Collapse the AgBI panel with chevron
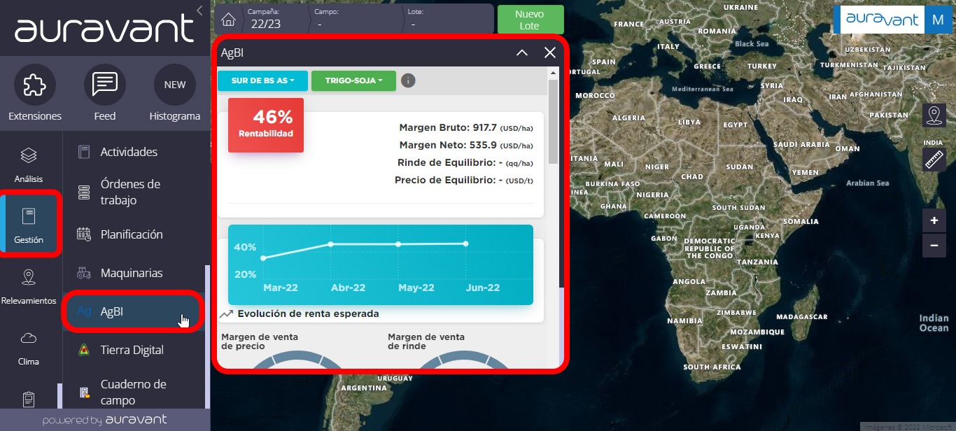956x431 pixels. click(x=522, y=52)
